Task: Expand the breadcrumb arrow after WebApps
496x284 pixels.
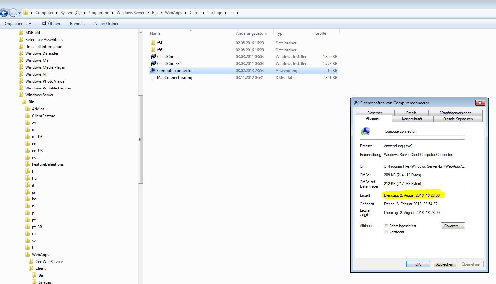Action: click(186, 13)
